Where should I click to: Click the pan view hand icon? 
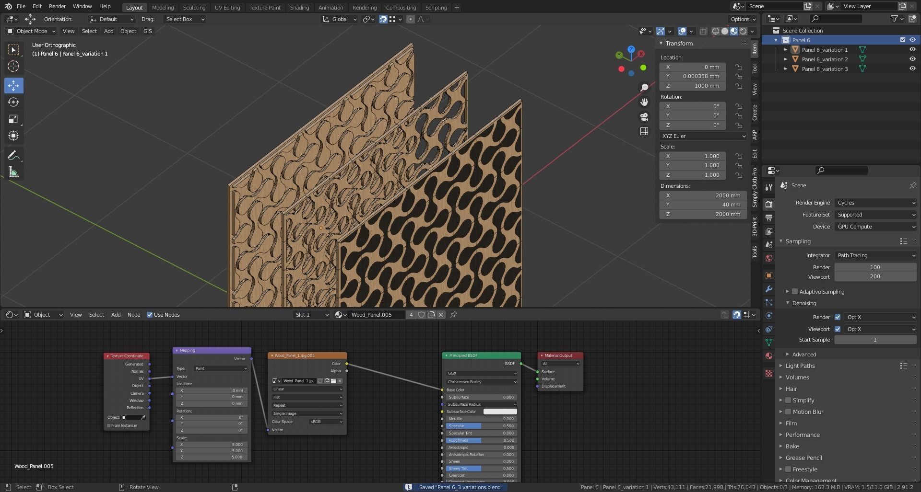click(x=644, y=102)
